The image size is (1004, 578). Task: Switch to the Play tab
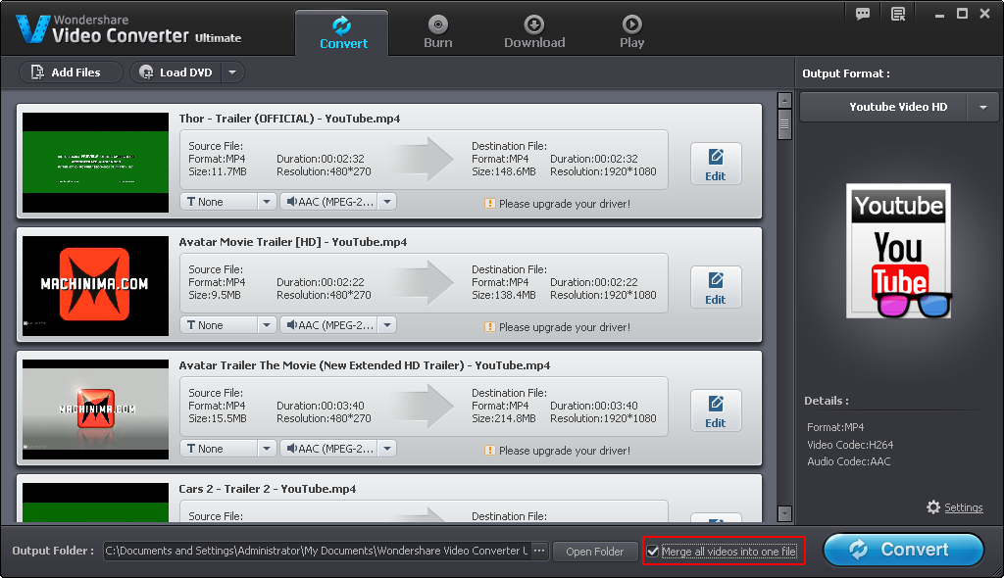coord(632,32)
